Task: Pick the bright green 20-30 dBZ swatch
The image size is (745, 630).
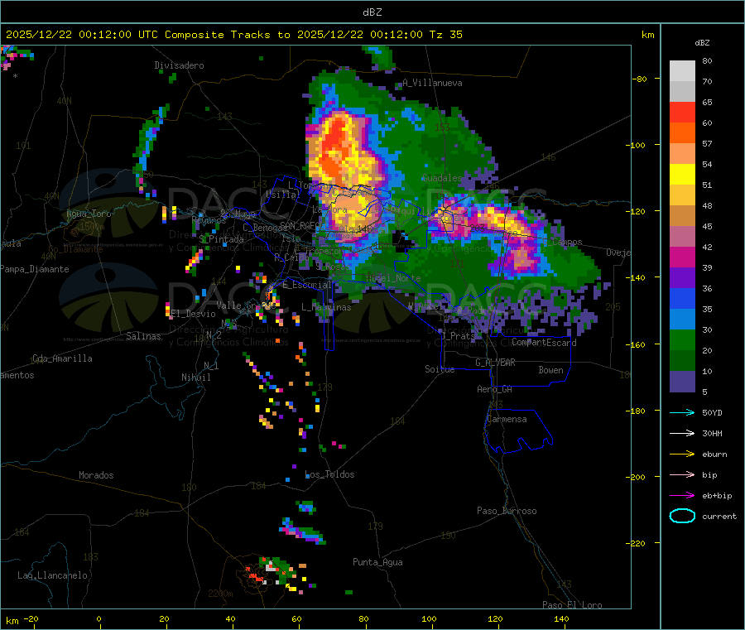Action: (x=682, y=340)
